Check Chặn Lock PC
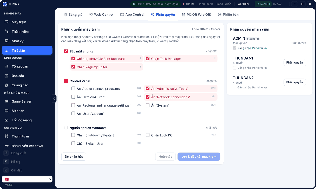Screen dimensions: 316x189 click(x=148, y=135)
